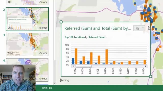Viewport: 163px width, 91px height.
Task: Click the 84115 zip code label
Action: pos(128,71)
